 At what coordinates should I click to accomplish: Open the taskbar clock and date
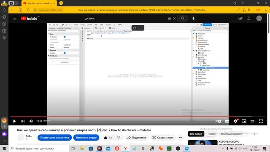pos(255,148)
